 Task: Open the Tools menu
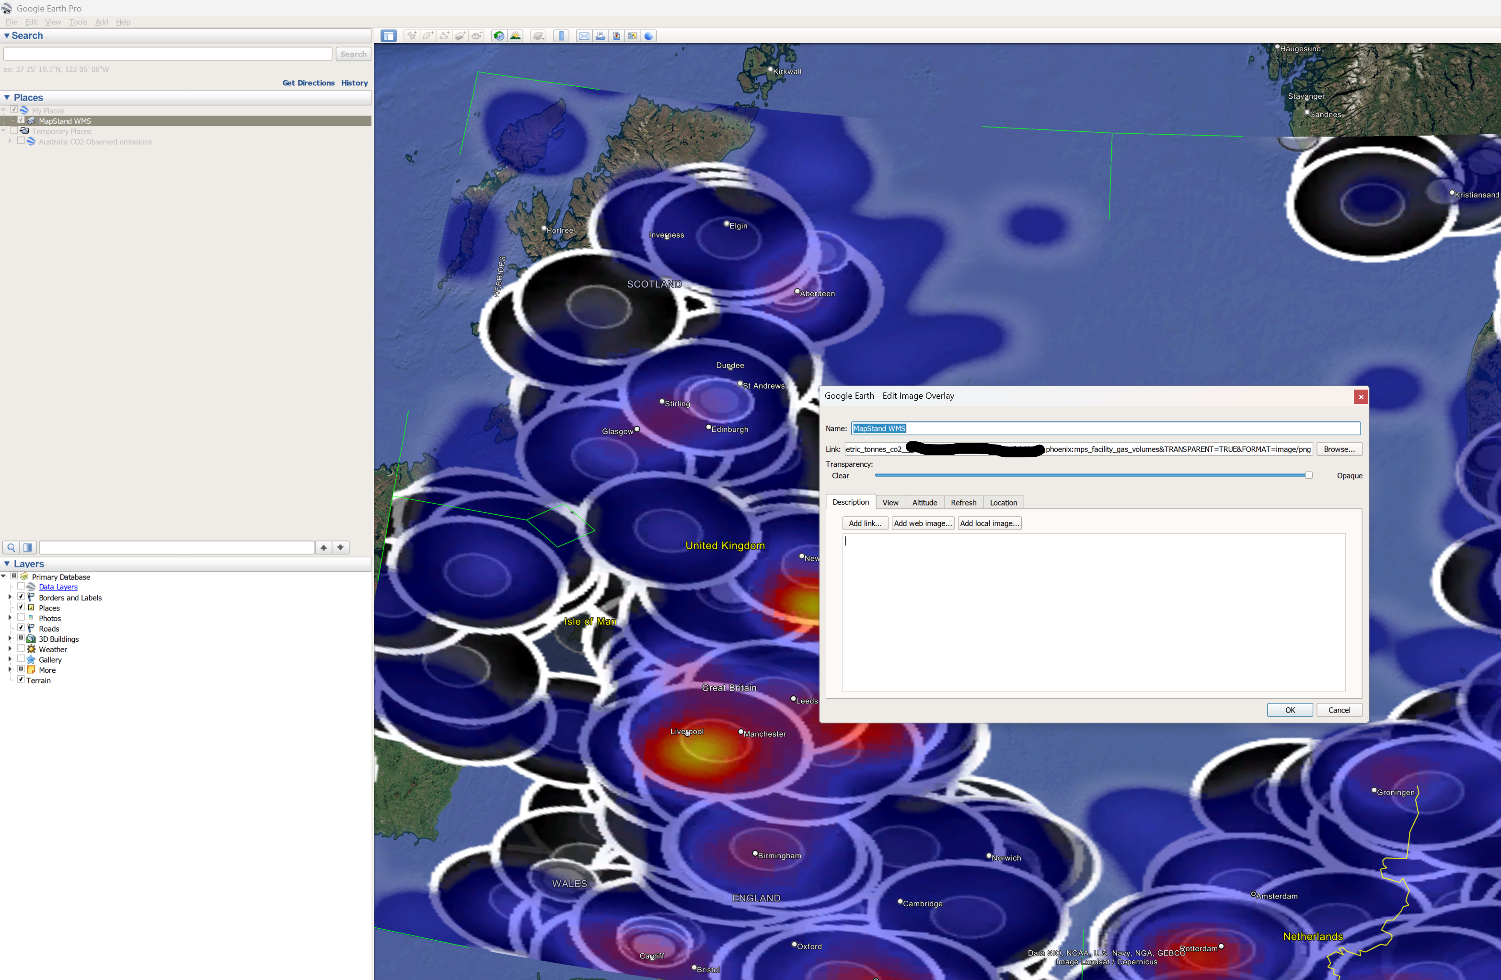[x=78, y=22]
